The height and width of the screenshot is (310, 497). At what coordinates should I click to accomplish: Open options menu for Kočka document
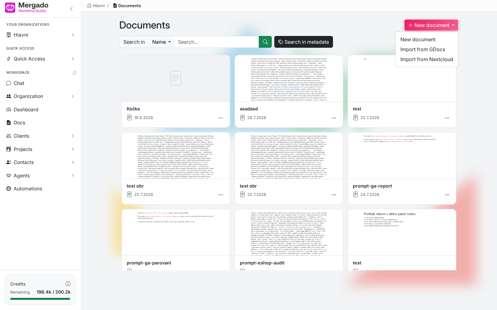click(x=221, y=118)
